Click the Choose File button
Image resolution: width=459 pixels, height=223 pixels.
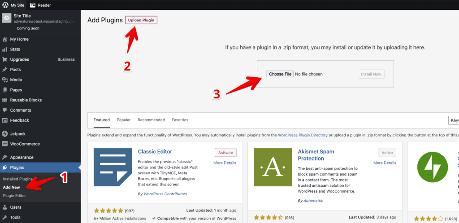pos(280,74)
